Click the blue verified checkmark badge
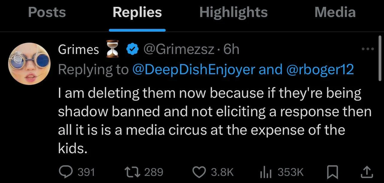The image size is (384, 183). click(133, 50)
